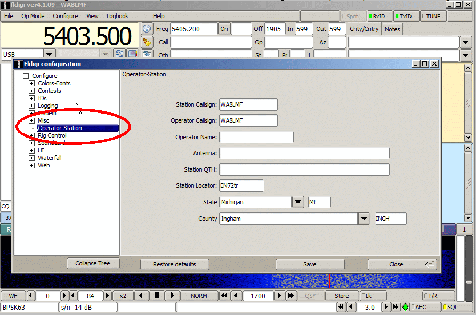Click the Restore defaults button
Image resolution: width=476 pixels, height=315 pixels.
click(174, 264)
